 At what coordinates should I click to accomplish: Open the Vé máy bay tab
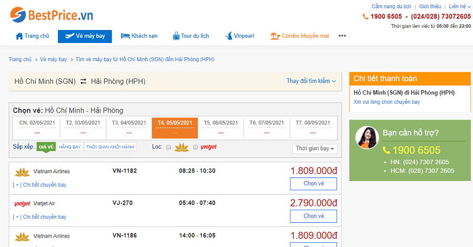pos(85,37)
